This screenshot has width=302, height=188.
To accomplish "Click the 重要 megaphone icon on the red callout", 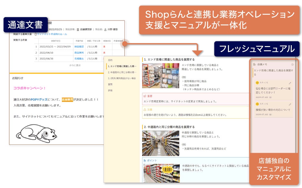I will click(x=145, y=96).
